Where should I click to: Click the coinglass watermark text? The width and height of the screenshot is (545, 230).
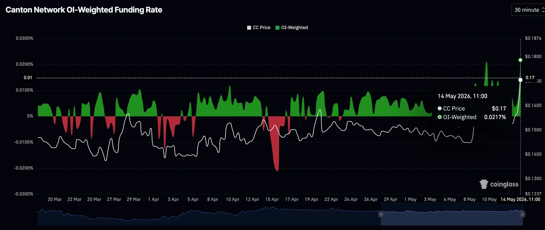pyautogui.click(x=504, y=184)
